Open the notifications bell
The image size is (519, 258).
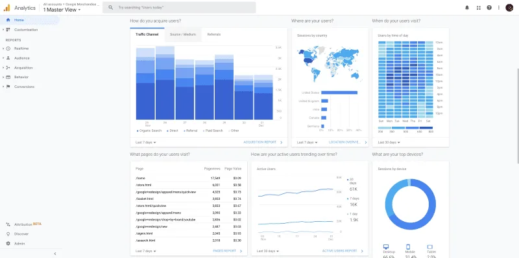pos(467,8)
